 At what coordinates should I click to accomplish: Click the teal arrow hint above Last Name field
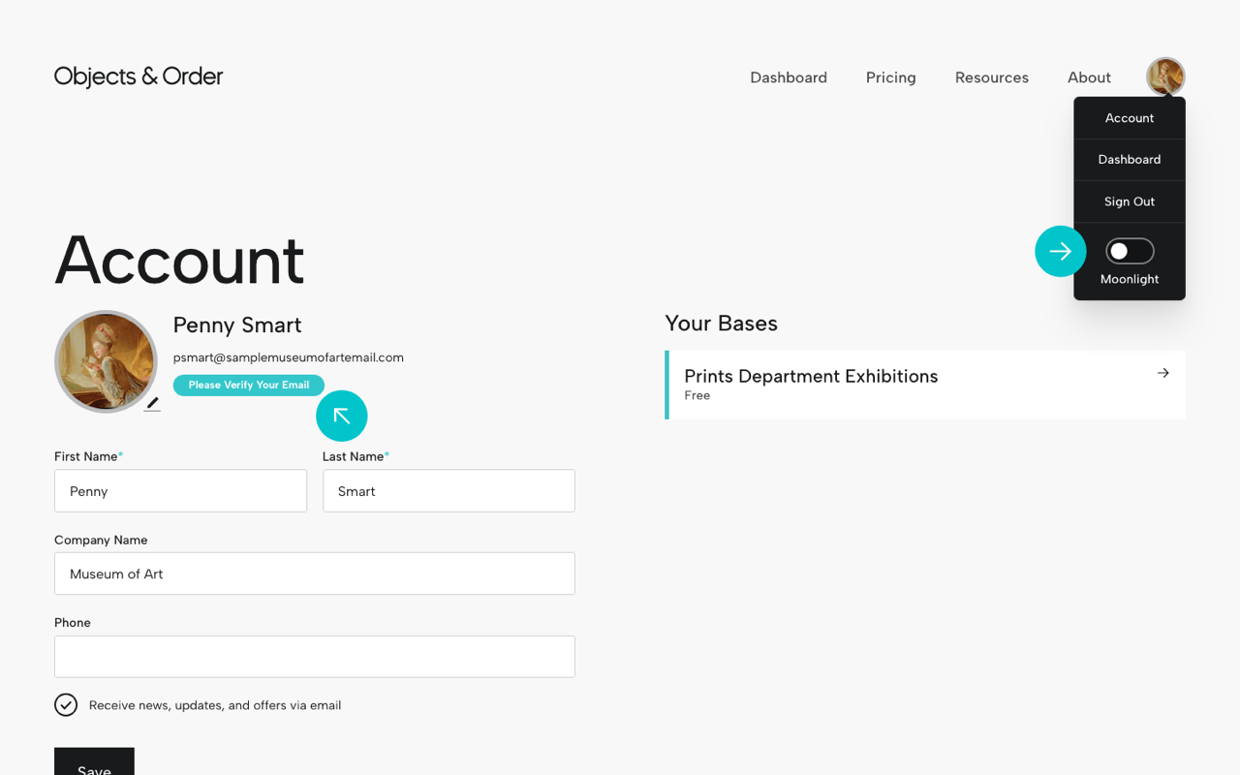coord(341,415)
